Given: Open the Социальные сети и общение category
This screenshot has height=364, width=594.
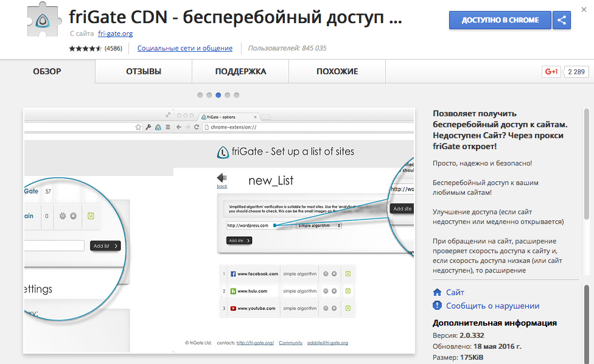Looking at the screenshot, I should coord(185,48).
